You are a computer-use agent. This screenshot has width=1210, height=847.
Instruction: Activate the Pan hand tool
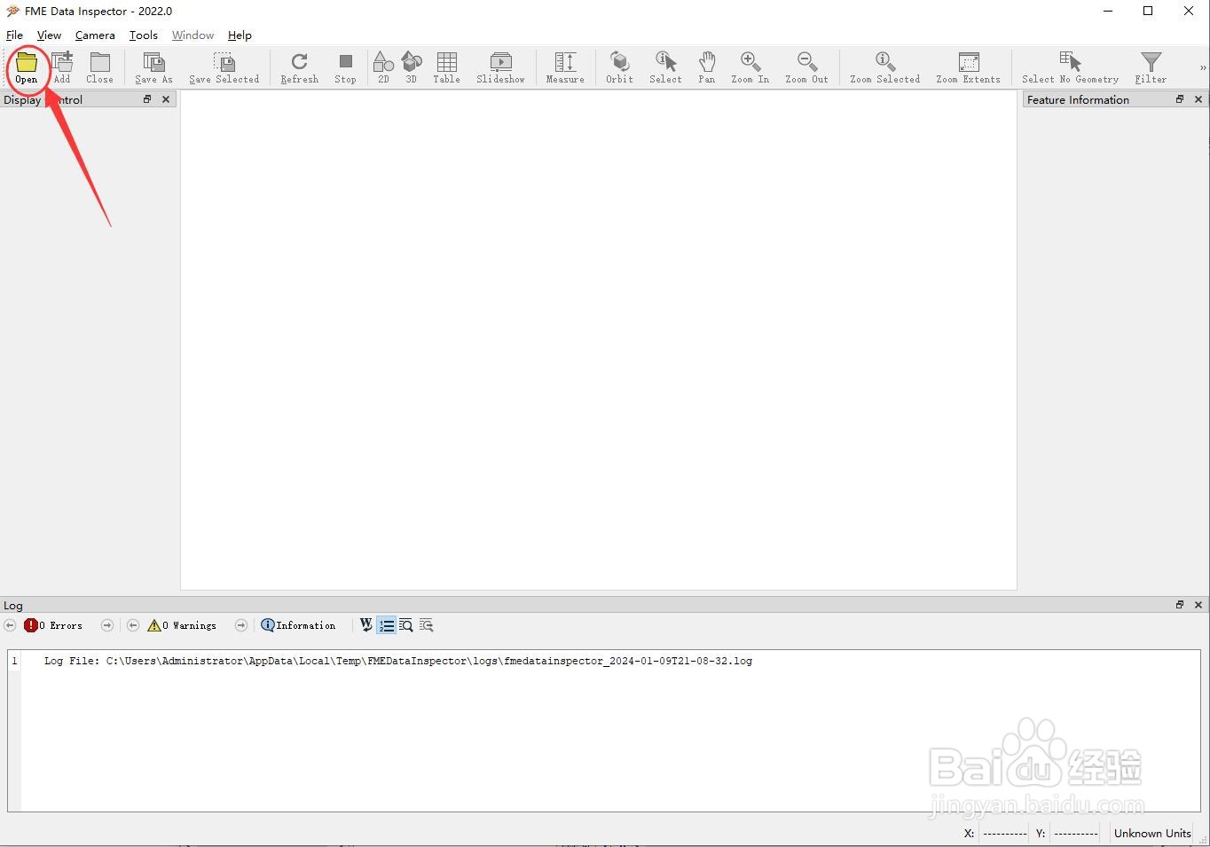coord(706,67)
